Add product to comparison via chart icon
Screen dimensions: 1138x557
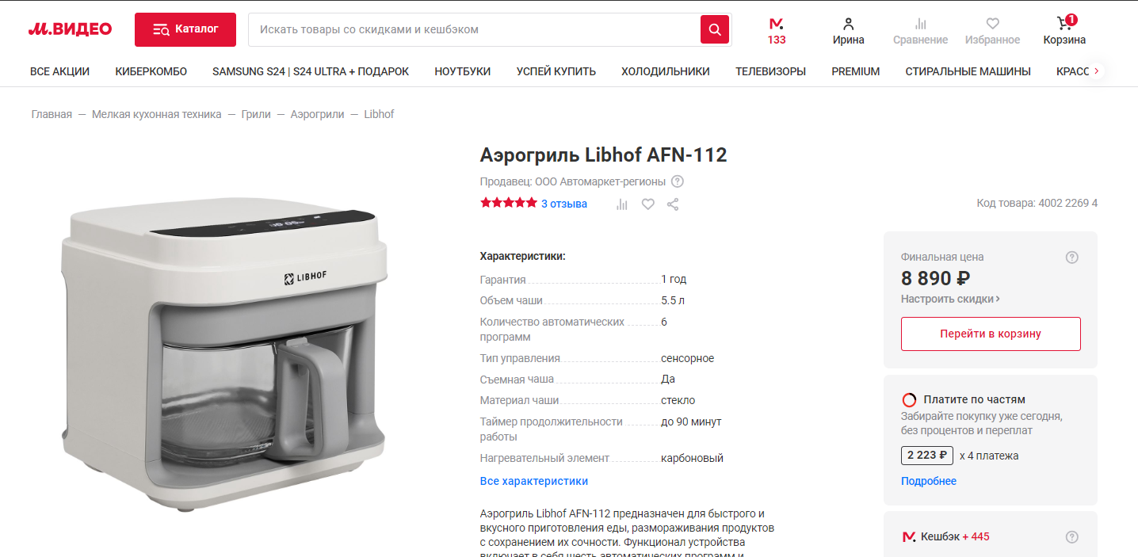click(x=622, y=204)
